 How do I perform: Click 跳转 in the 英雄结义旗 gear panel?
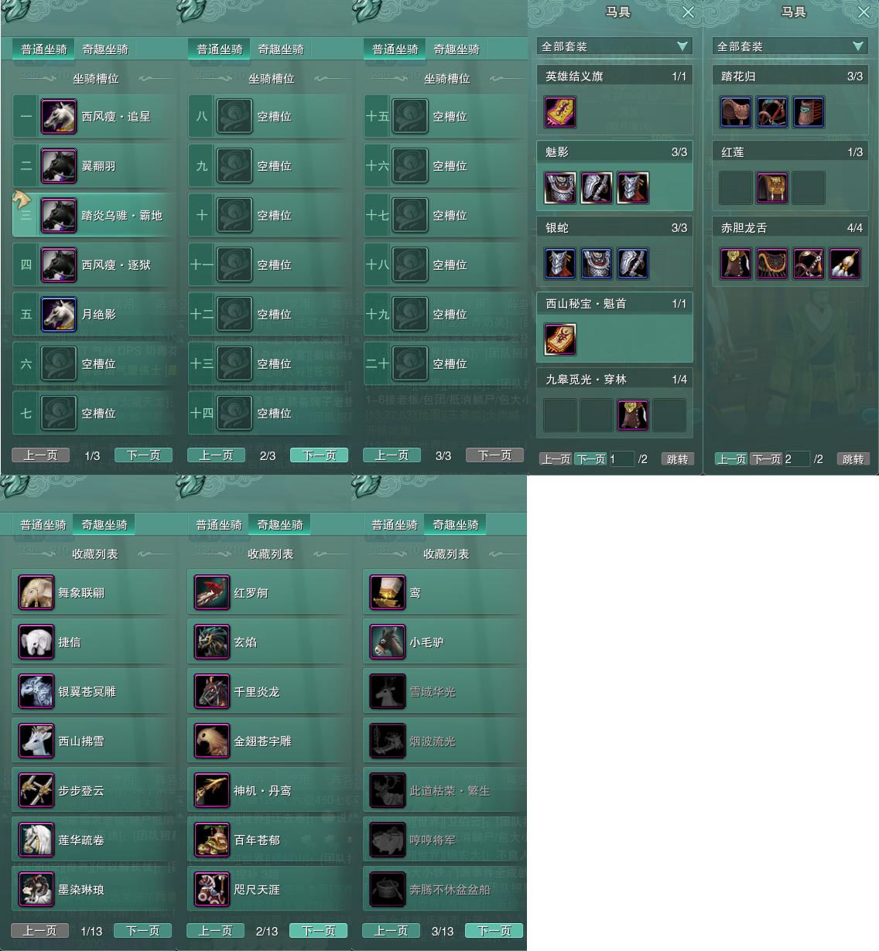click(678, 459)
